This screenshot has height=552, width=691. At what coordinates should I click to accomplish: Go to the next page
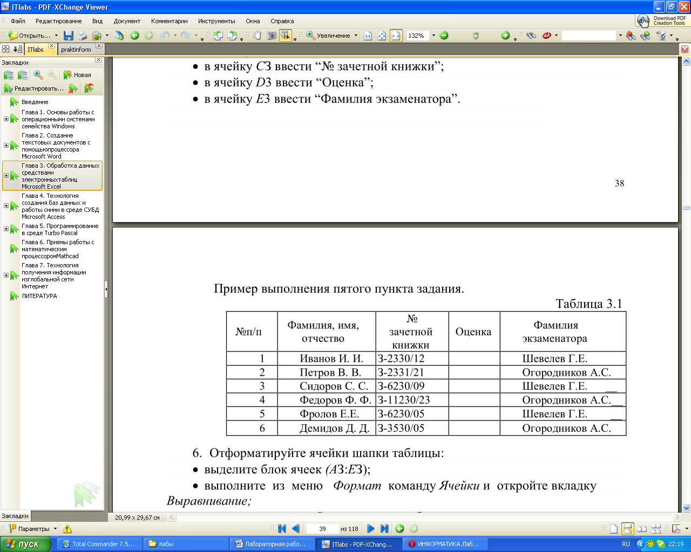pos(370,529)
